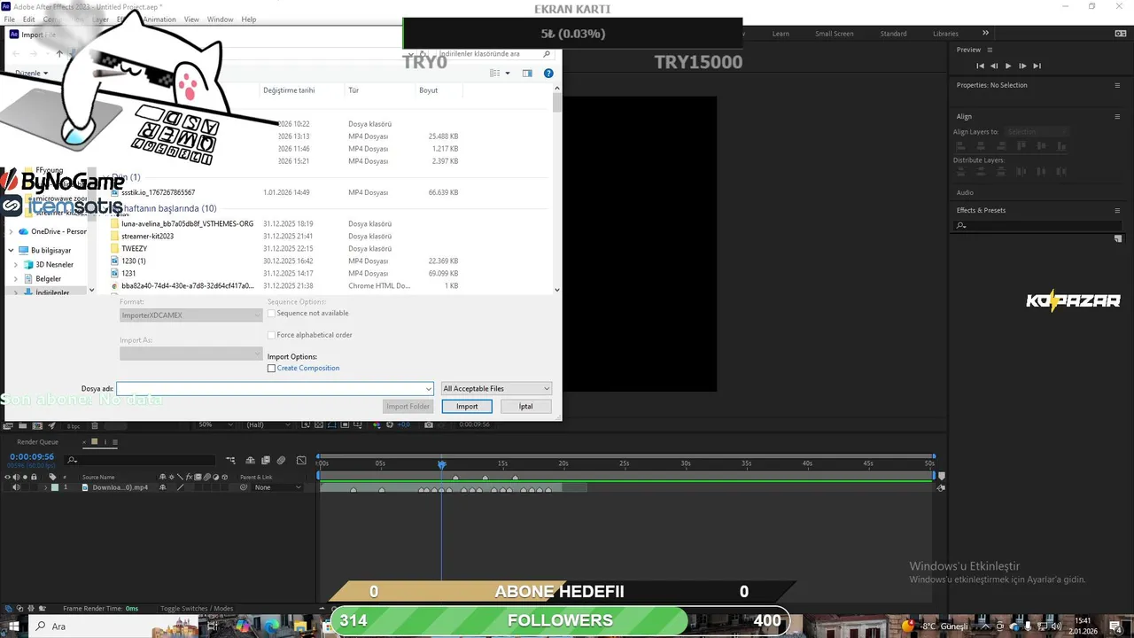Expand the 3D Nesneler tree node
1134x638 pixels.
tap(16, 264)
